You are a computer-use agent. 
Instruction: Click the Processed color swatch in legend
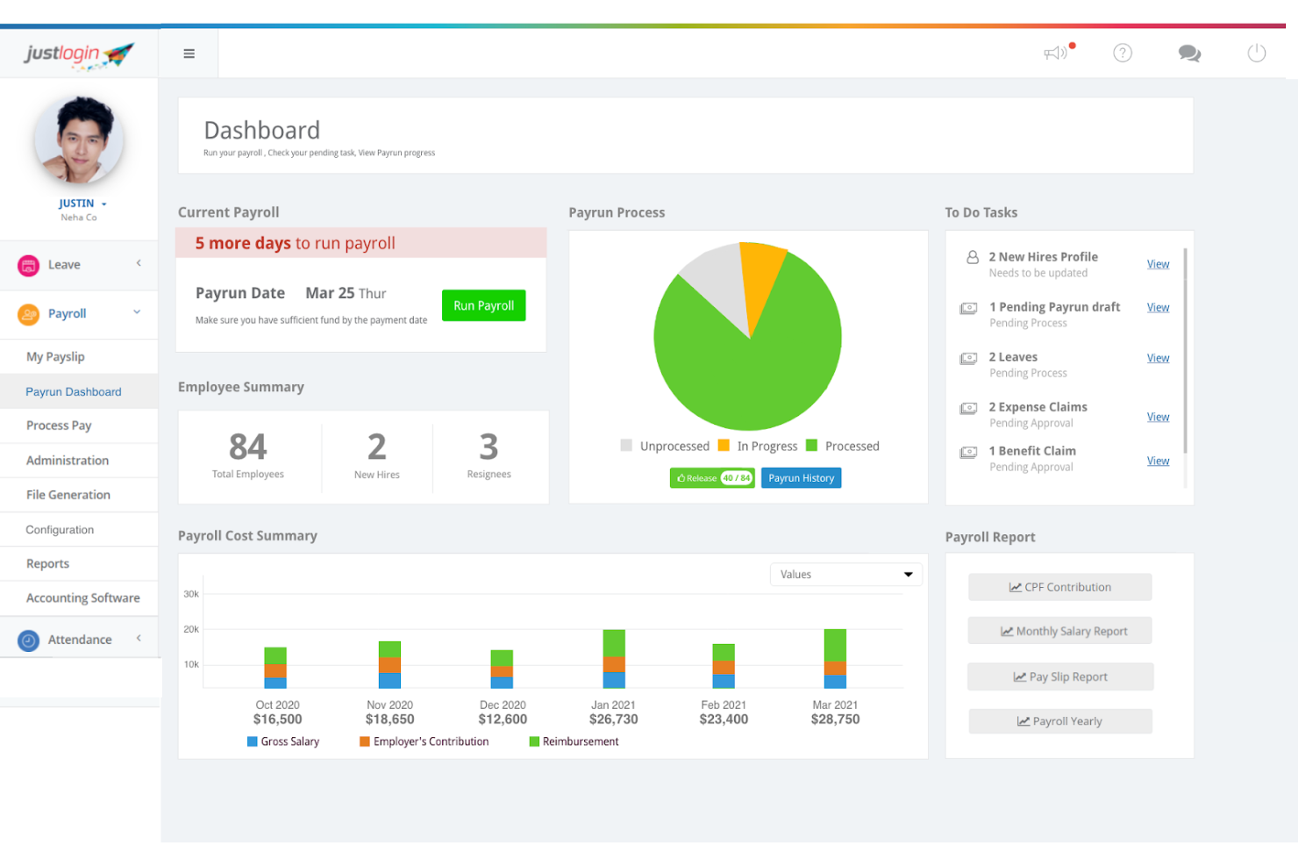pyautogui.click(x=811, y=446)
